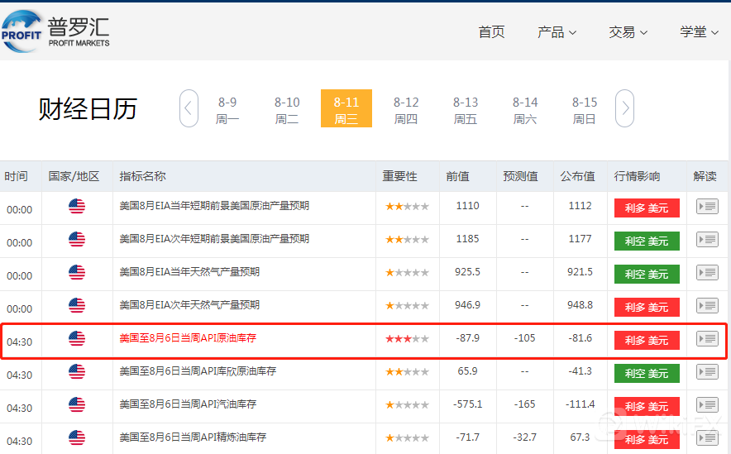
Task: Open the interpretation icon for API库欣原油库存 row
Action: click(707, 372)
